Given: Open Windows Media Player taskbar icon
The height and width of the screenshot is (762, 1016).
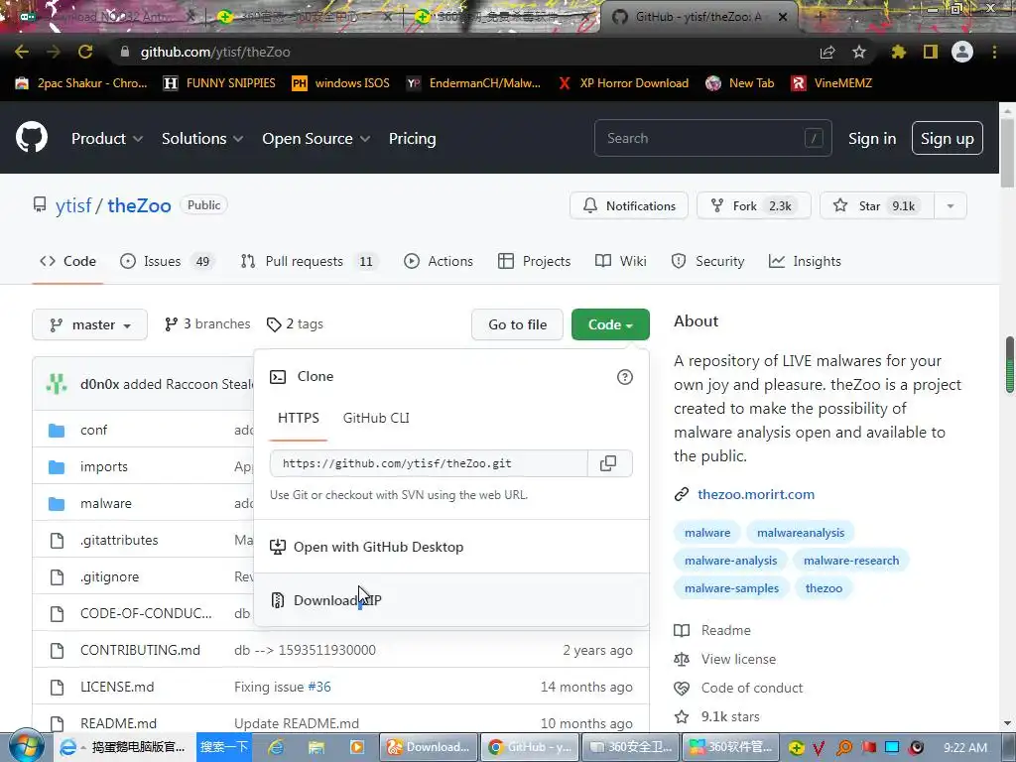Looking at the screenshot, I should pyautogui.click(x=357, y=747).
